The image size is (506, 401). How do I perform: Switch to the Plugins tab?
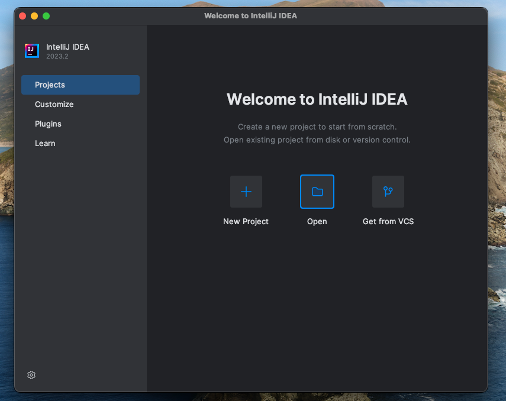click(x=48, y=124)
